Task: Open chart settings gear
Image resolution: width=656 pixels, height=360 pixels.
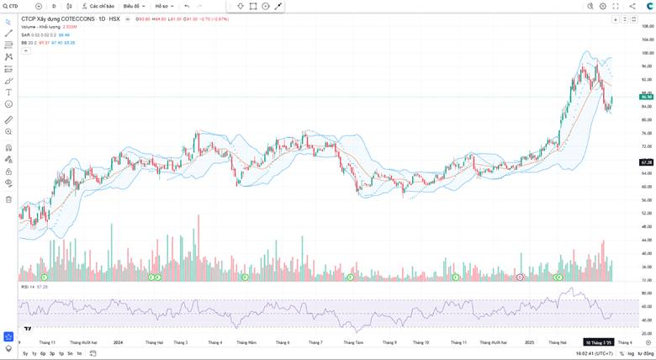Action: point(603,6)
